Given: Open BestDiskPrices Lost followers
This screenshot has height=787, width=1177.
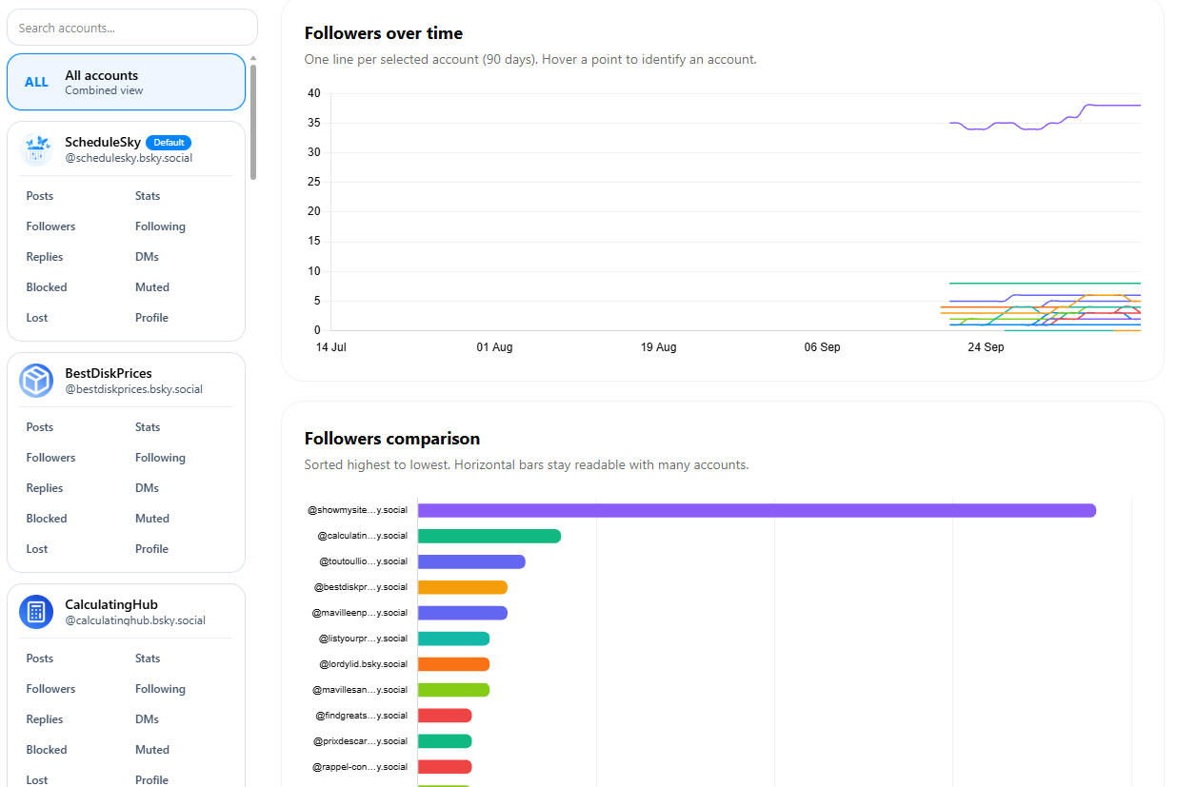Looking at the screenshot, I should 37,549.
